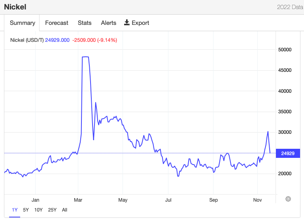The width and height of the screenshot is (304, 221).
Task: Select the 25Y time range
Action: coord(52,210)
